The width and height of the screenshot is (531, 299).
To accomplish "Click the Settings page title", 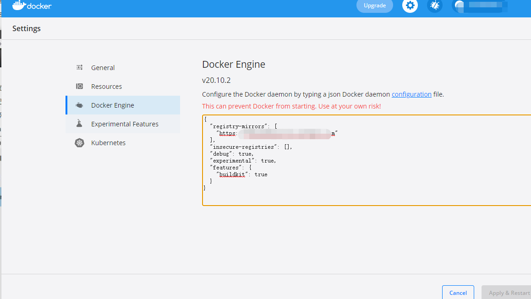I will click(x=27, y=28).
